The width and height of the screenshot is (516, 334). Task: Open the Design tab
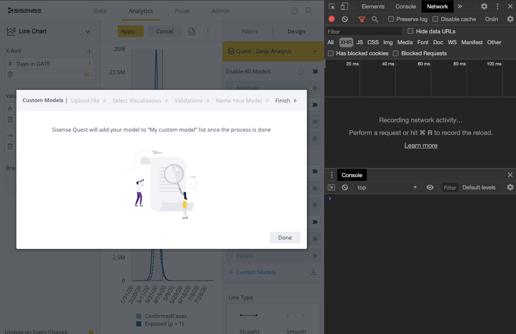296,31
